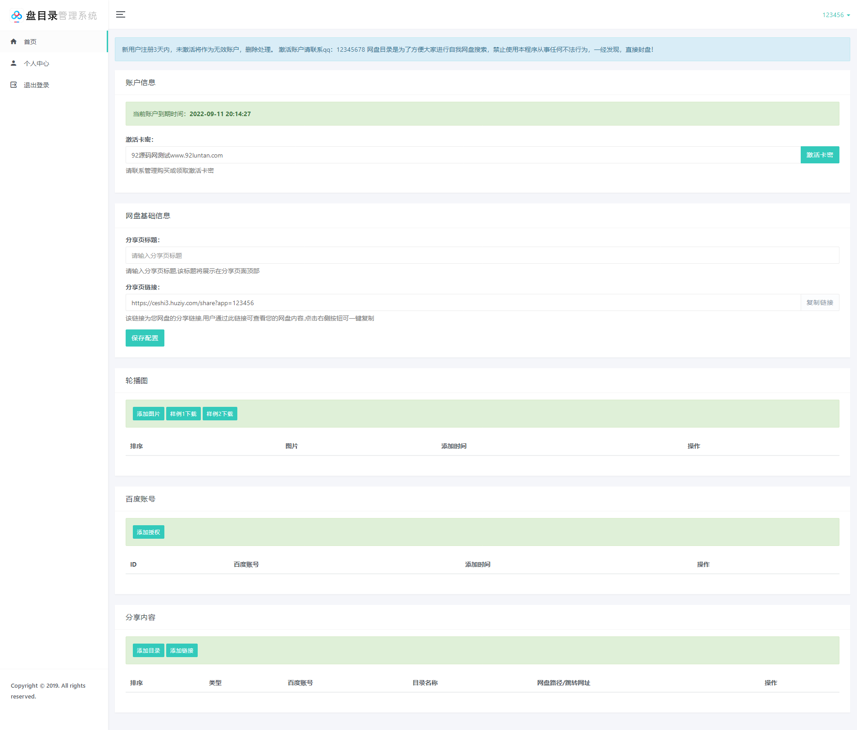Click the 样例1下载 button
Viewport: 857px width, 730px height.
click(183, 414)
